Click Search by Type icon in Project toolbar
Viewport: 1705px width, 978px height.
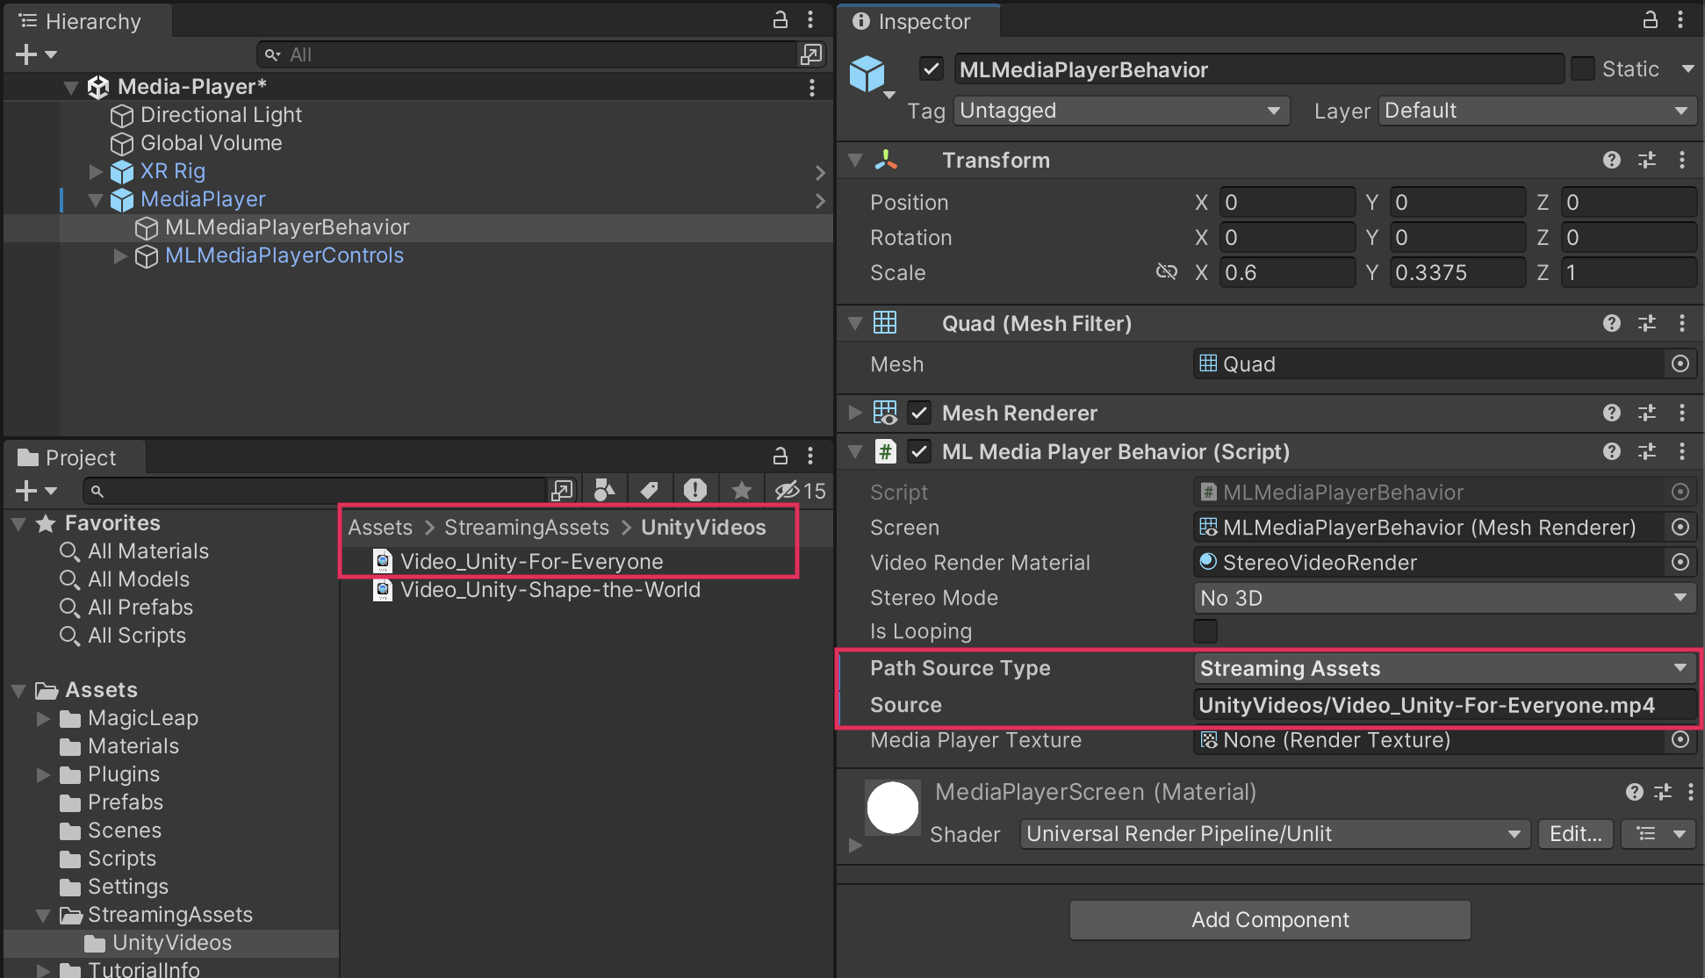[604, 490]
